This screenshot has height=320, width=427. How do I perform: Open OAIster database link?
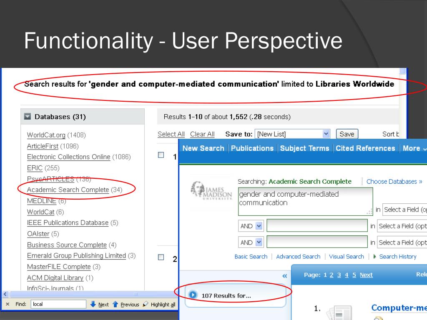[x=38, y=234]
